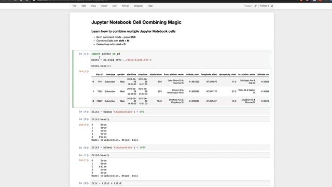332x187 pixels.
Task: Click the pd.read_csv code line
Action: click(121, 60)
